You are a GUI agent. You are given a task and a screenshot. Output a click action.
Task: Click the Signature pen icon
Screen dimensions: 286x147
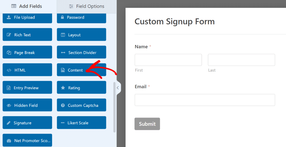9,123
